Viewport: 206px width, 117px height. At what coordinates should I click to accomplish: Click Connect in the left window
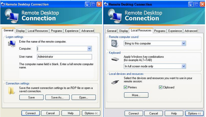31,113
